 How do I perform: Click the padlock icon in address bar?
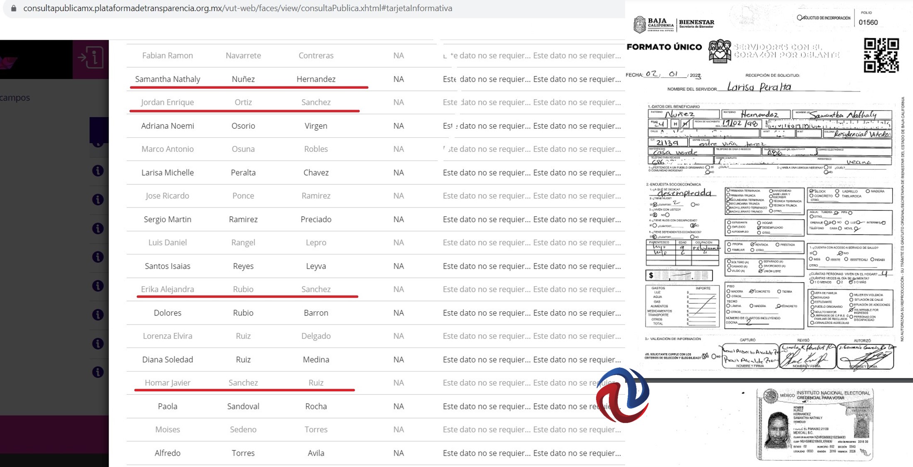tap(14, 8)
